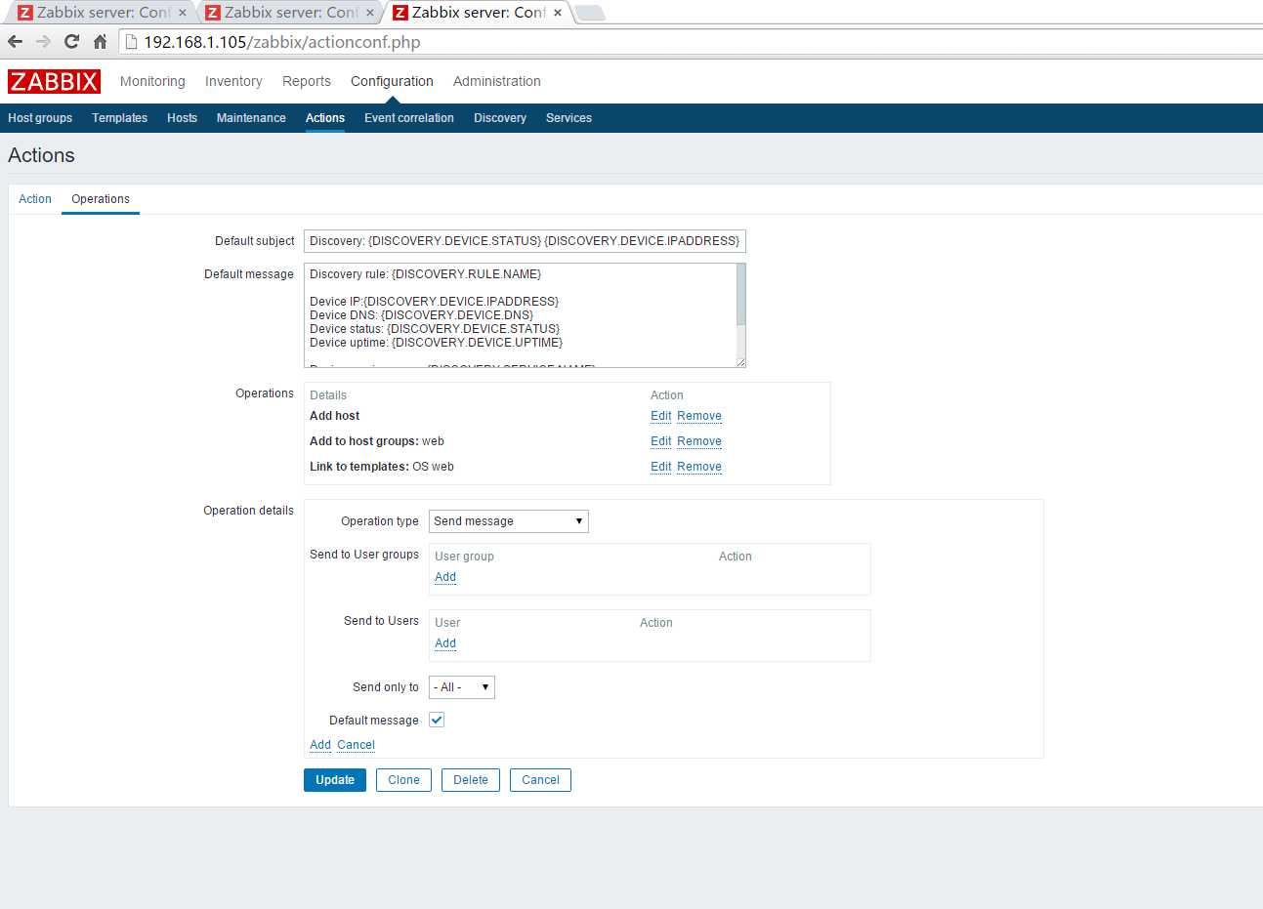Screen dimensions: 1263x909
Task: Click the Clone button
Action: (x=403, y=780)
